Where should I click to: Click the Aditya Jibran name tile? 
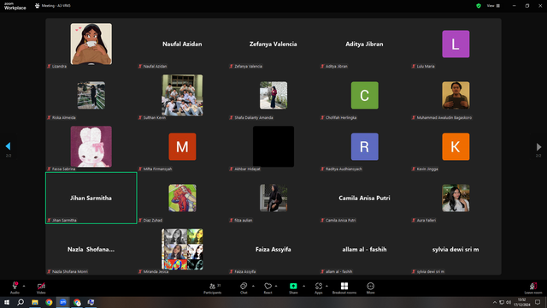pyautogui.click(x=364, y=44)
